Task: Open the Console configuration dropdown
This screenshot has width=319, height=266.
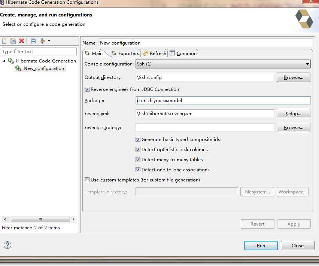Action: tap(223, 64)
